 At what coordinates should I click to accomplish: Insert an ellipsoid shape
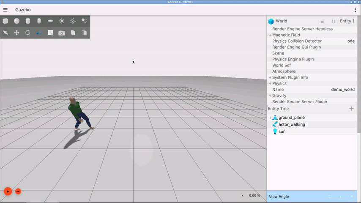(x=50, y=21)
